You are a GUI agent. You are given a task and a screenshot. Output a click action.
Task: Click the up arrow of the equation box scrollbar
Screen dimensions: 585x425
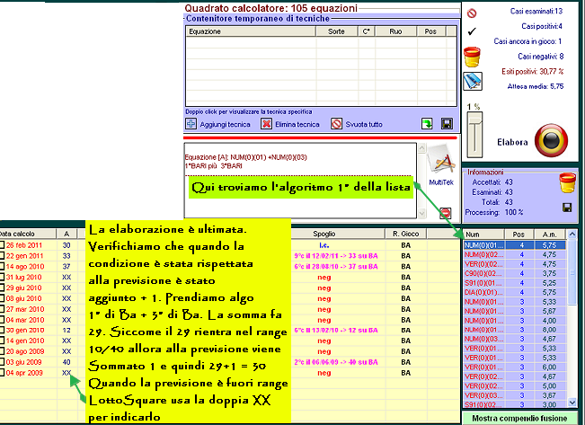point(421,148)
